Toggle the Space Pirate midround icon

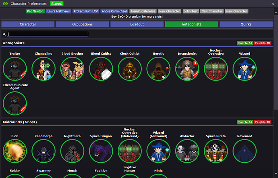click(216, 151)
